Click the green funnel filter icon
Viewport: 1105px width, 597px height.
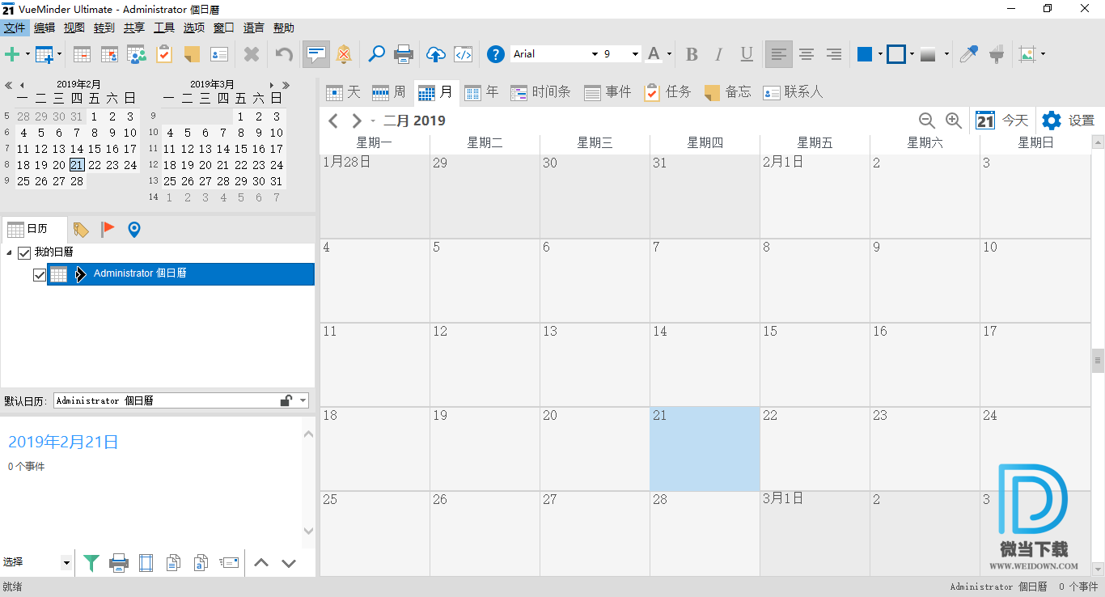click(91, 562)
